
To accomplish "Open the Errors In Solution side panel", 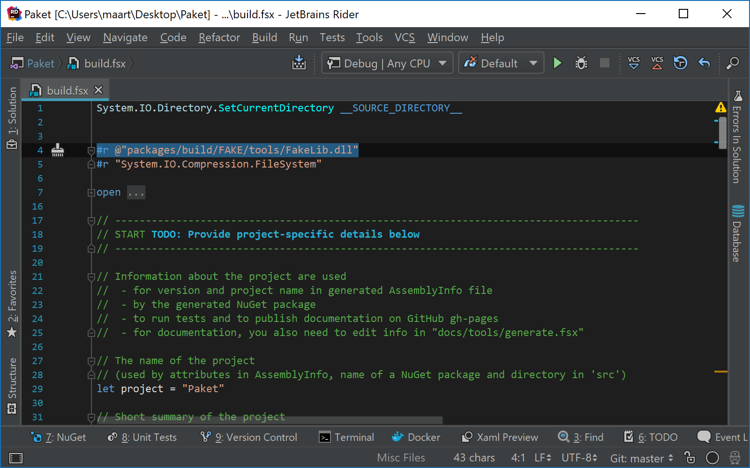I will pos(737,137).
